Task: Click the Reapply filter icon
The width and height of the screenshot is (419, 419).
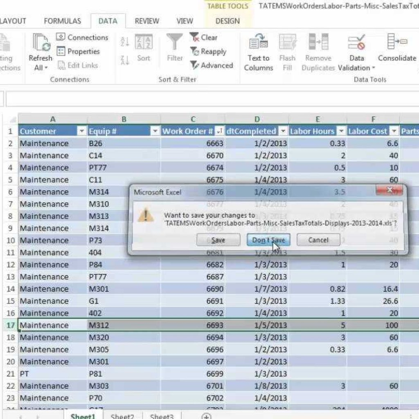Action: (x=195, y=52)
